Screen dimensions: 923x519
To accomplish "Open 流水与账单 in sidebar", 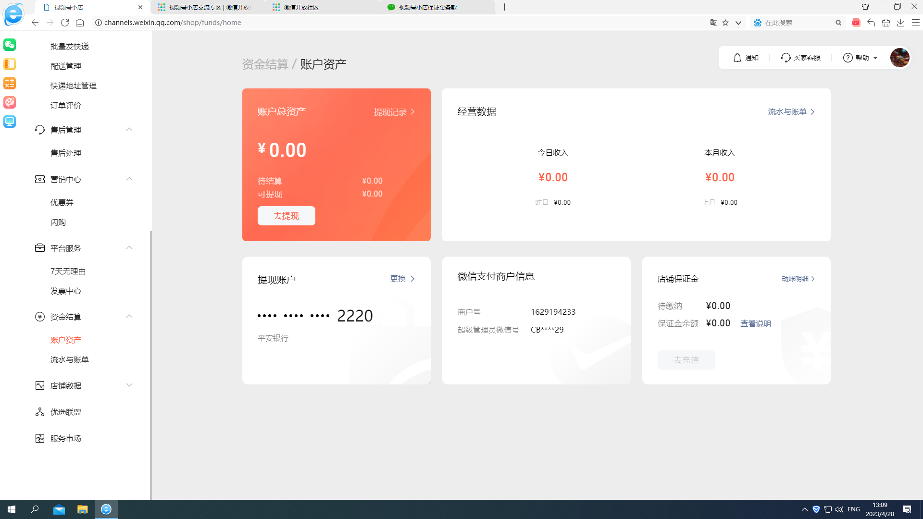I will click(70, 359).
